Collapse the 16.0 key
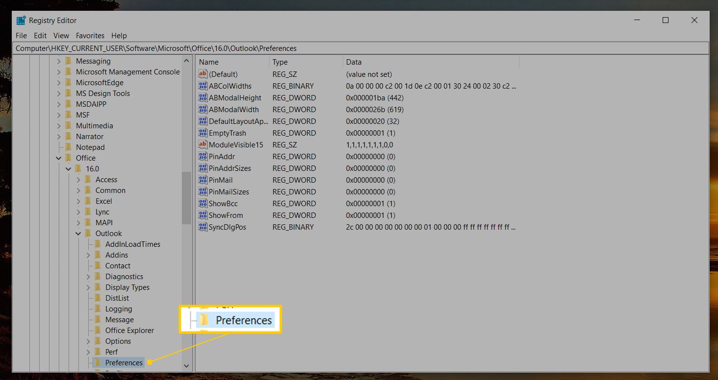The image size is (718, 380). [x=69, y=168]
